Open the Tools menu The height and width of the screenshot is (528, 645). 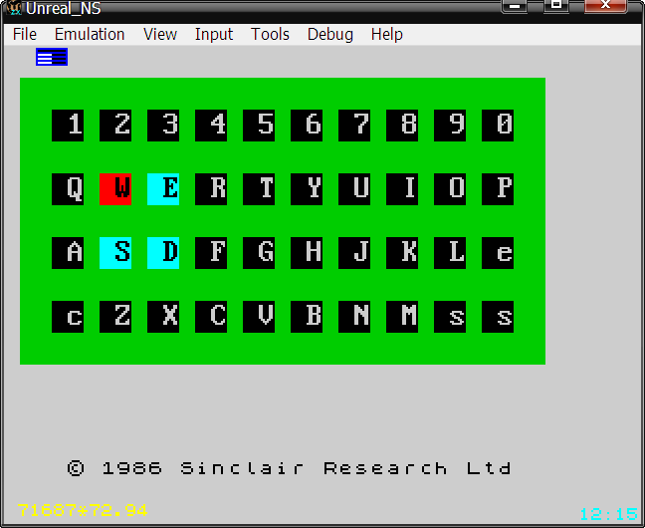click(270, 34)
